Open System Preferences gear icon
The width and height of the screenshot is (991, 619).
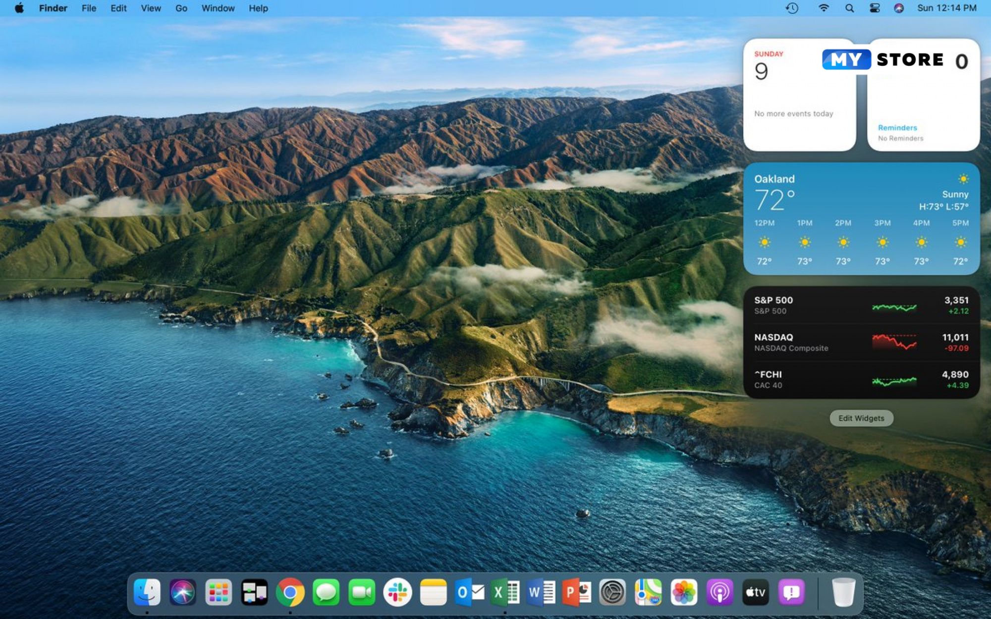612,592
